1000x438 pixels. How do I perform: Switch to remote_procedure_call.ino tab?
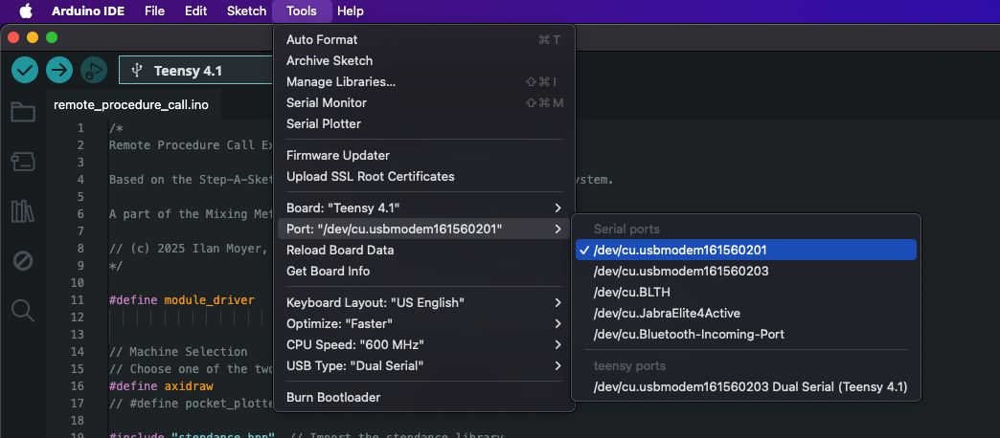[131, 104]
